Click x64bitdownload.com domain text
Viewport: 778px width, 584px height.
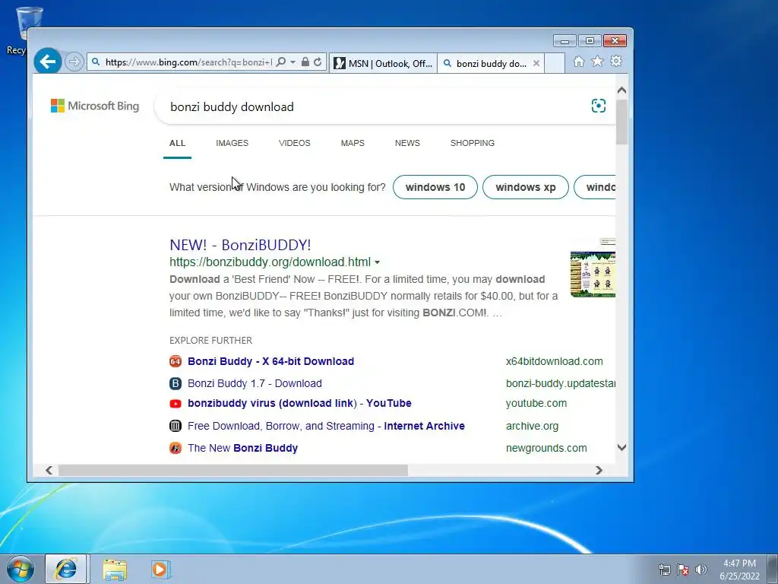click(x=554, y=361)
